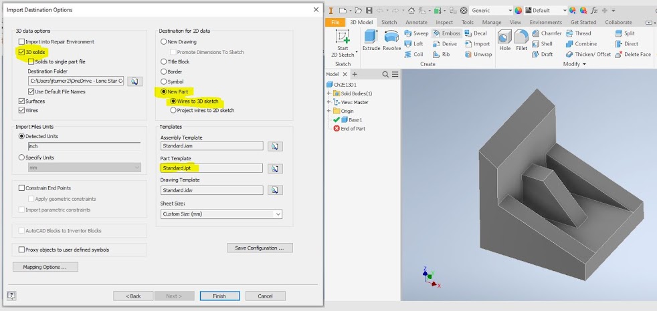Select Project wires to 2D sketch
This screenshot has width=657, height=311.
point(173,110)
